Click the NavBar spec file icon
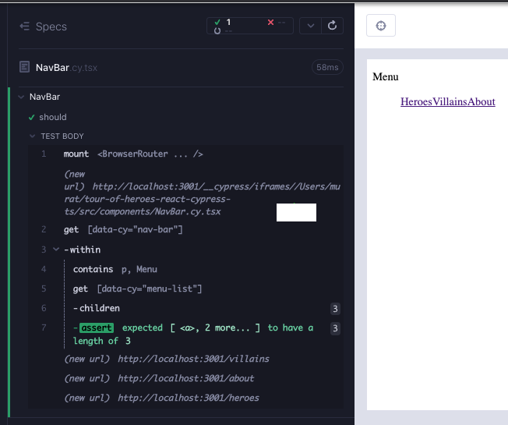This screenshot has width=508, height=425. pyautogui.click(x=25, y=67)
